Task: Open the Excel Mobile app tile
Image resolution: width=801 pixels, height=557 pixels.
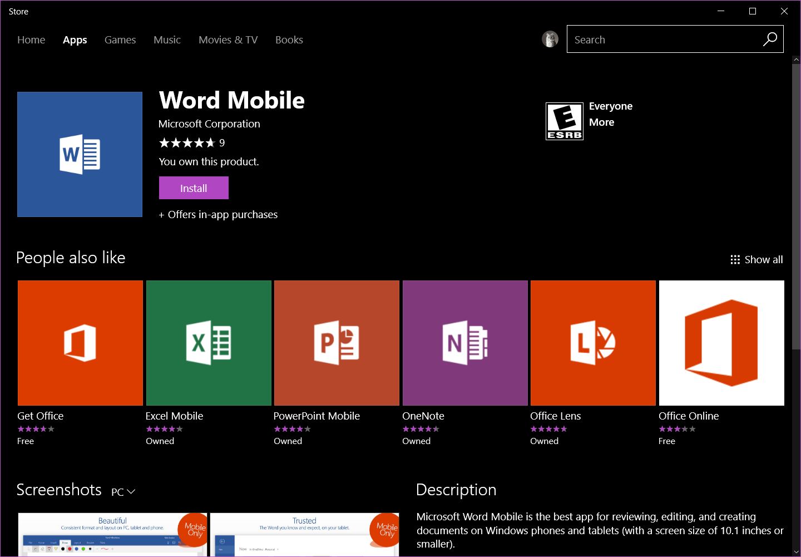Action: coord(209,343)
